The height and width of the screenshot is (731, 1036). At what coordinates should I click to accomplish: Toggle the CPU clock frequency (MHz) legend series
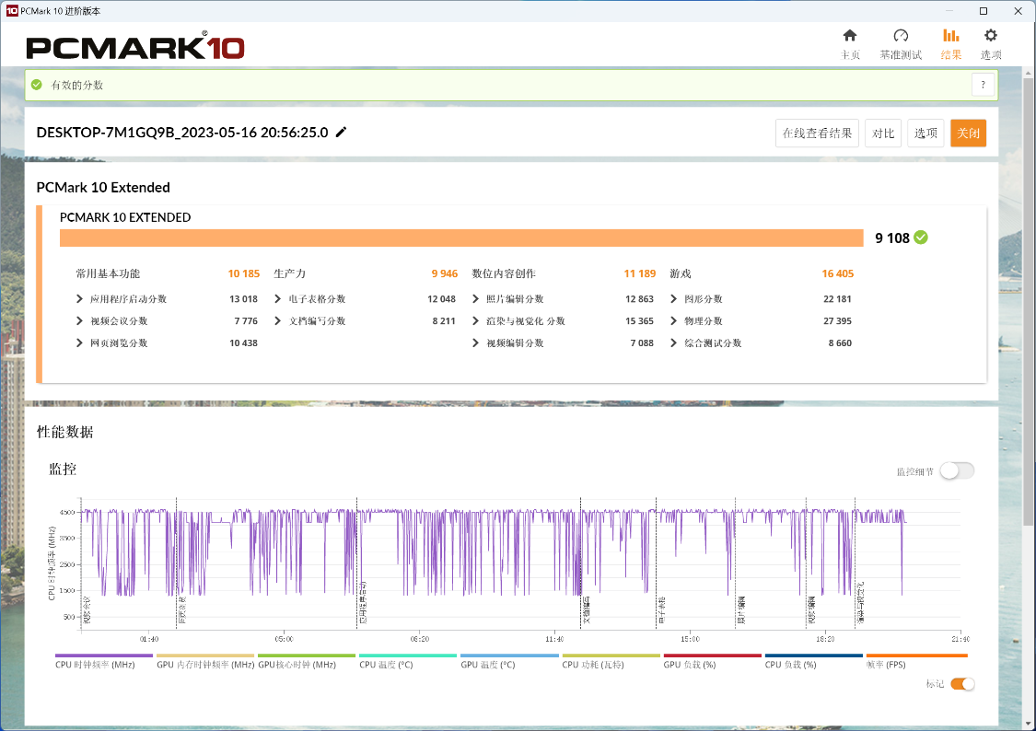point(104,661)
